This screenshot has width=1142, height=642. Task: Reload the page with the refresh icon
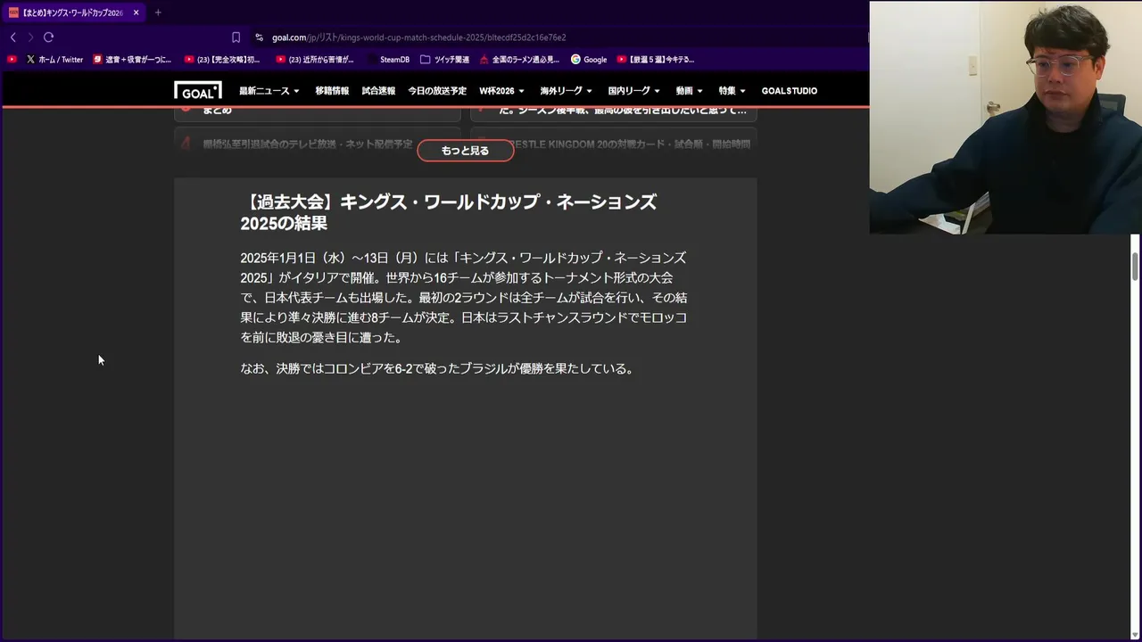48,37
